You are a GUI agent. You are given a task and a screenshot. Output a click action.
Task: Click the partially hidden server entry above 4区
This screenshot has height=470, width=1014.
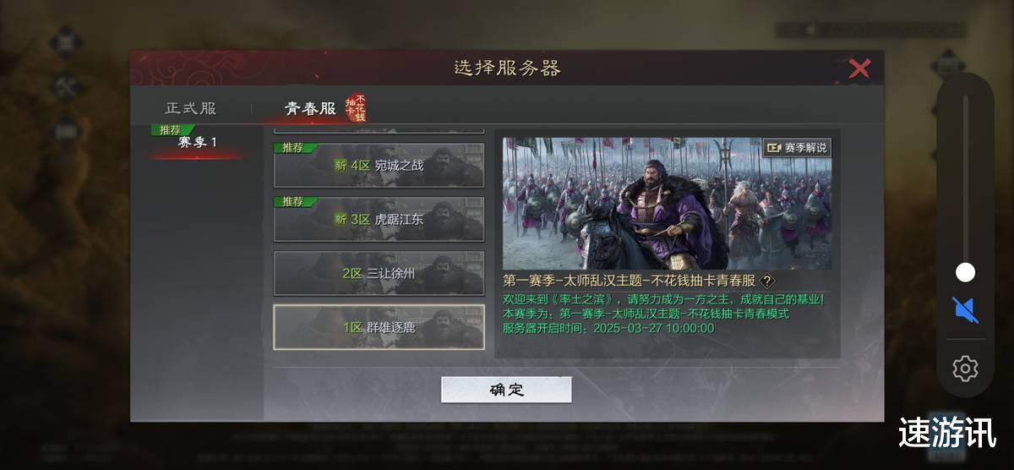coord(379,129)
